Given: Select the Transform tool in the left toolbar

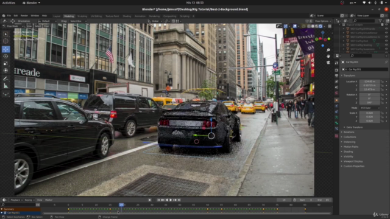Looking at the screenshot, I should [x=5, y=71].
